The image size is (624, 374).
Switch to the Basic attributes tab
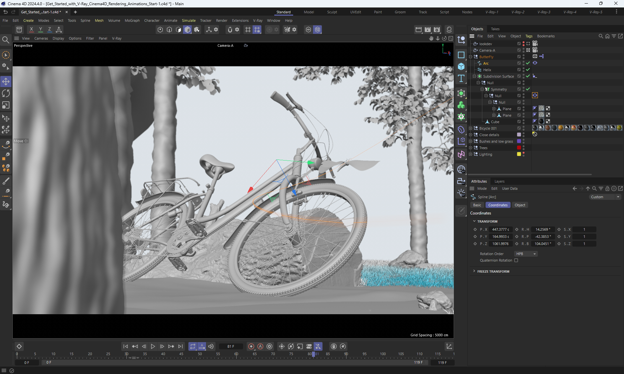point(477,205)
